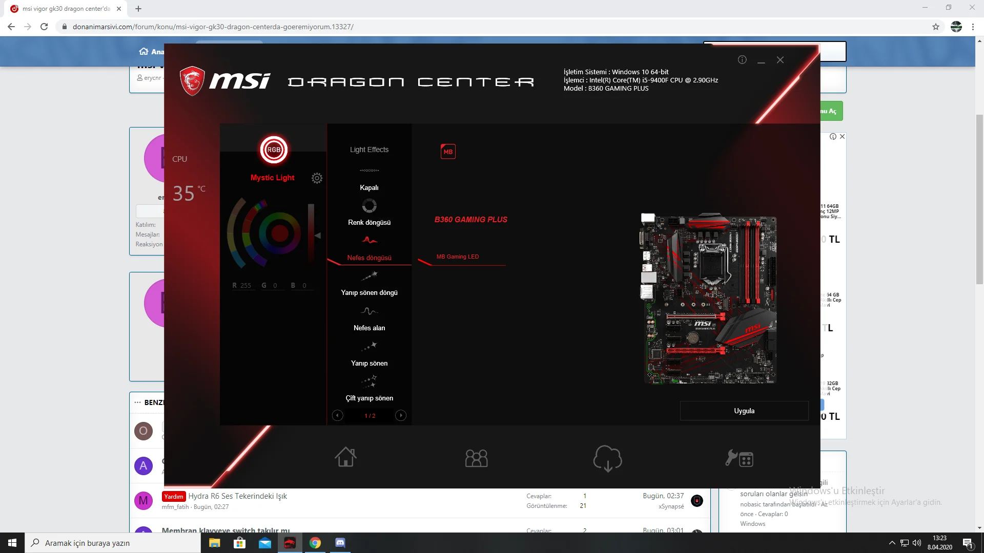Open Hydra R6 Ses Tekerindeki Işık thread
This screenshot has height=553, width=984.
[237, 496]
